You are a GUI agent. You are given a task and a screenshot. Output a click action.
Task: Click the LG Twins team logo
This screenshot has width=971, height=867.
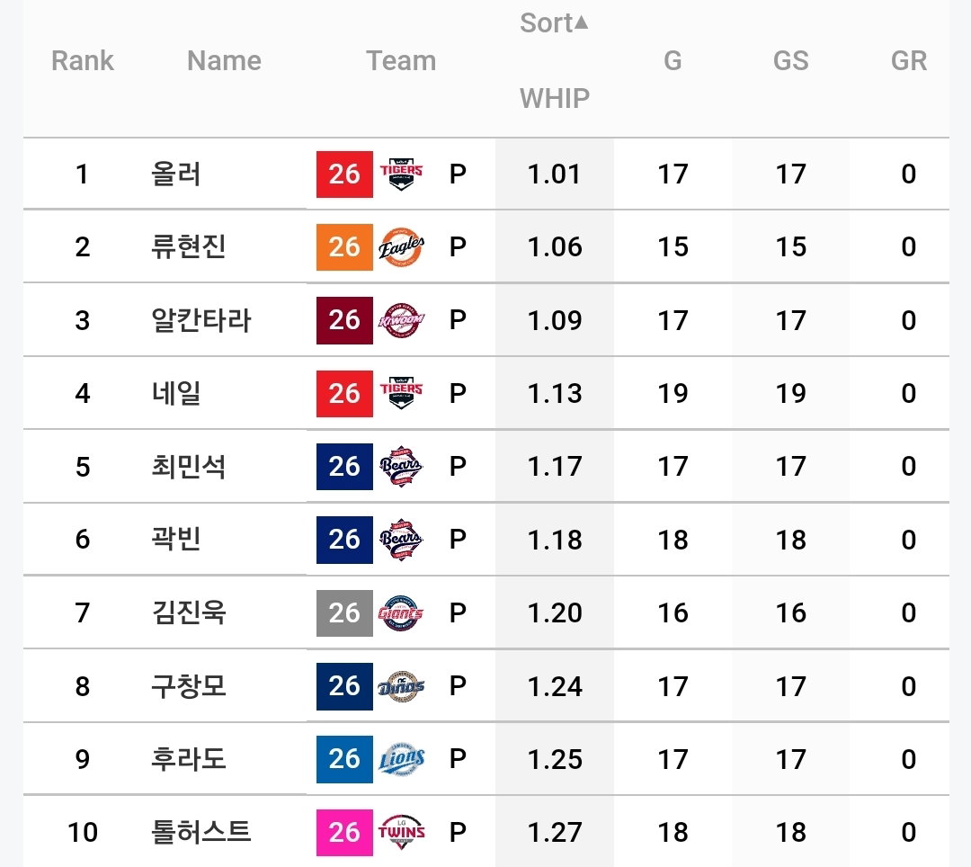(401, 832)
